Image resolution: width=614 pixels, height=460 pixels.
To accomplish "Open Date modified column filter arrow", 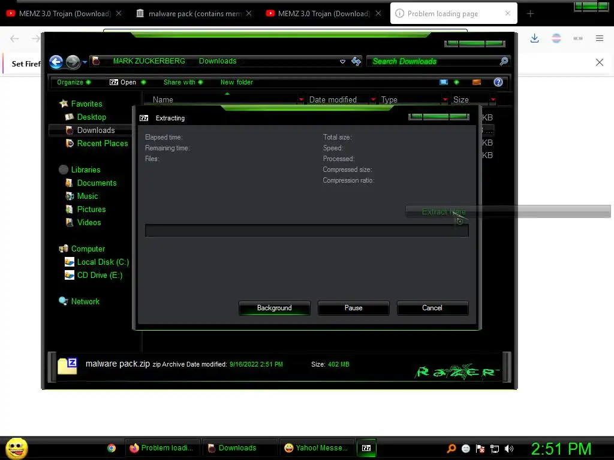I will click(373, 100).
